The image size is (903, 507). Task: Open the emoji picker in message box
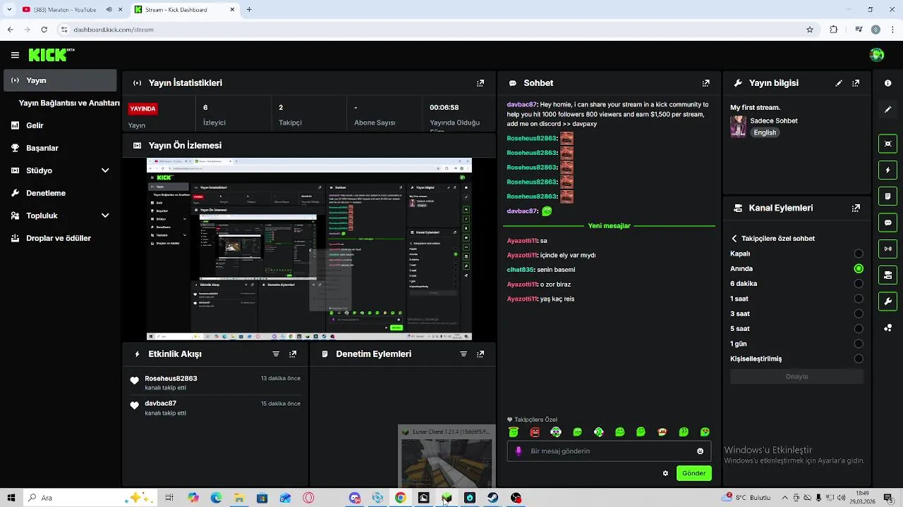coord(700,451)
